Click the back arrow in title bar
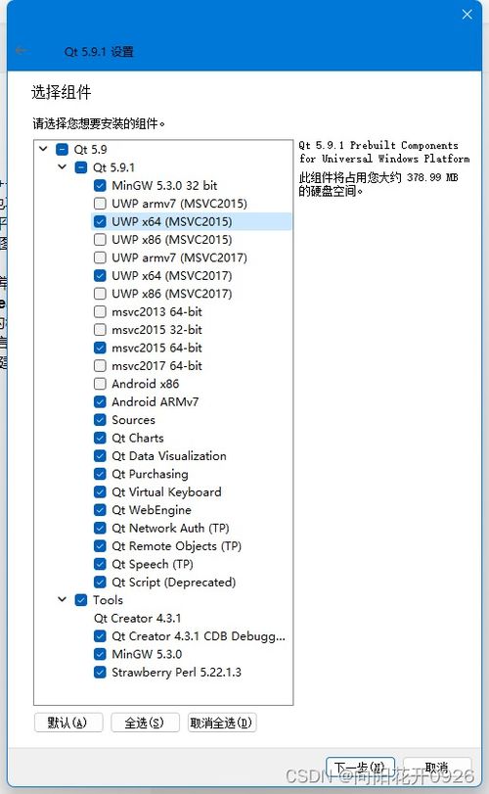The width and height of the screenshot is (489, 794). coord(21,51)
